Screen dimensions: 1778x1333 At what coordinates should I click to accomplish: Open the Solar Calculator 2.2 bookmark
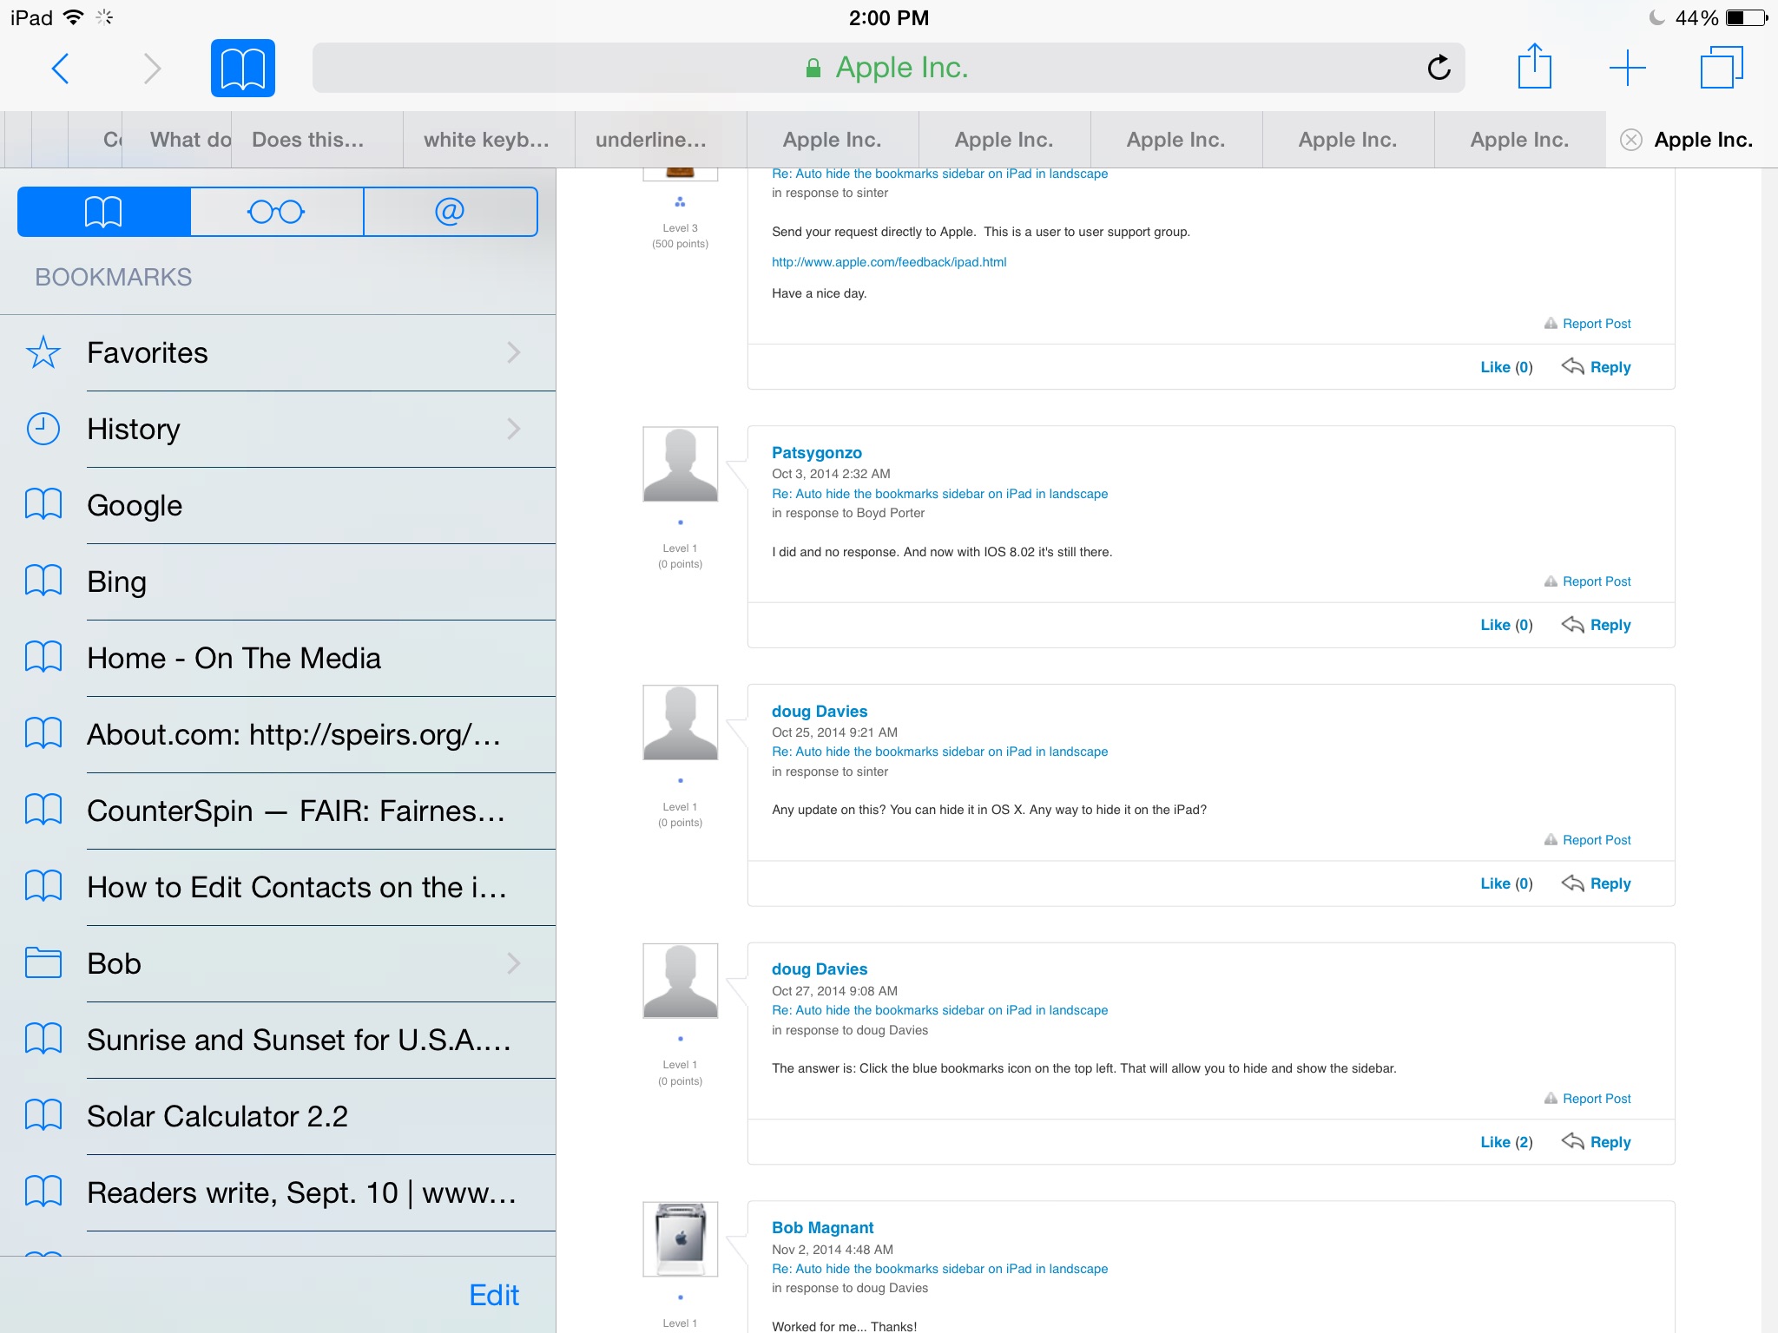coord(217,1117)
